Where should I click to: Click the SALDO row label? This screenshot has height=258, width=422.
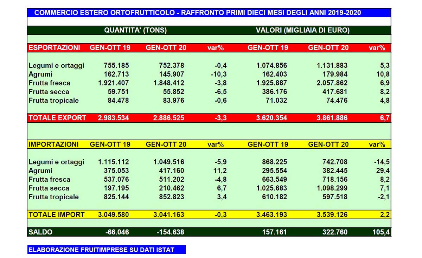(40, 232)
